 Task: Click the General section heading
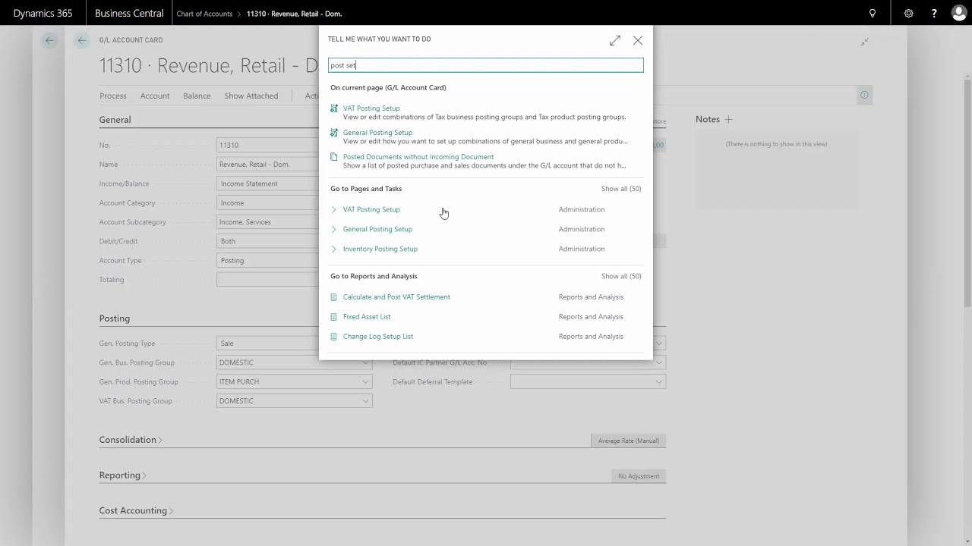point(115,120)
